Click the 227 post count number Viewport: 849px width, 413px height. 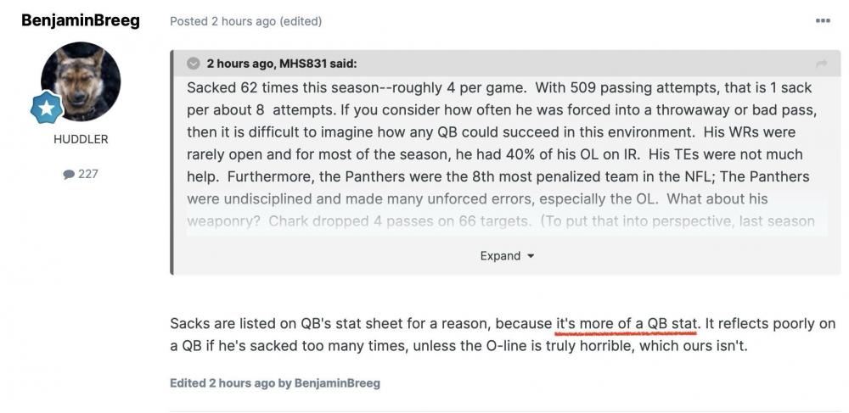(x=88, y=174)
